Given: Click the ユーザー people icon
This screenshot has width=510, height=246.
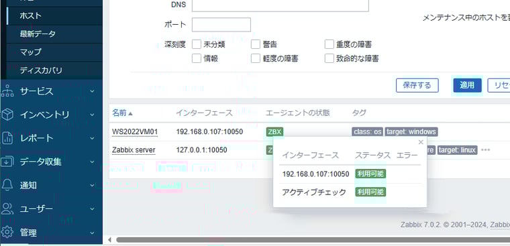Looking at the screenshot, I should click(x=7, y=208).
